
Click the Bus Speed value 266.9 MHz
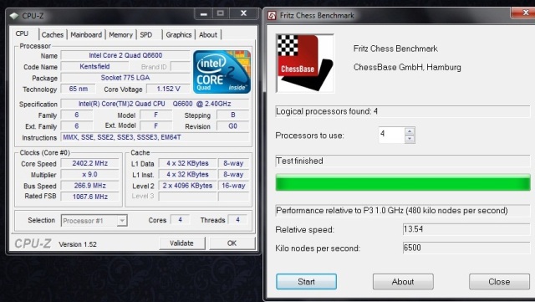(90, 186)
